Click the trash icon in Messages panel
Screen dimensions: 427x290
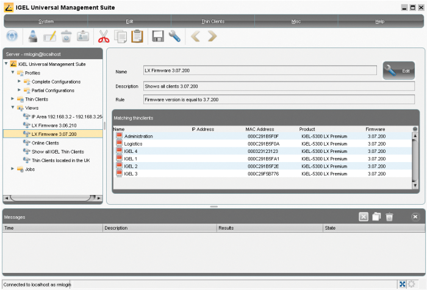coord(389,217)
